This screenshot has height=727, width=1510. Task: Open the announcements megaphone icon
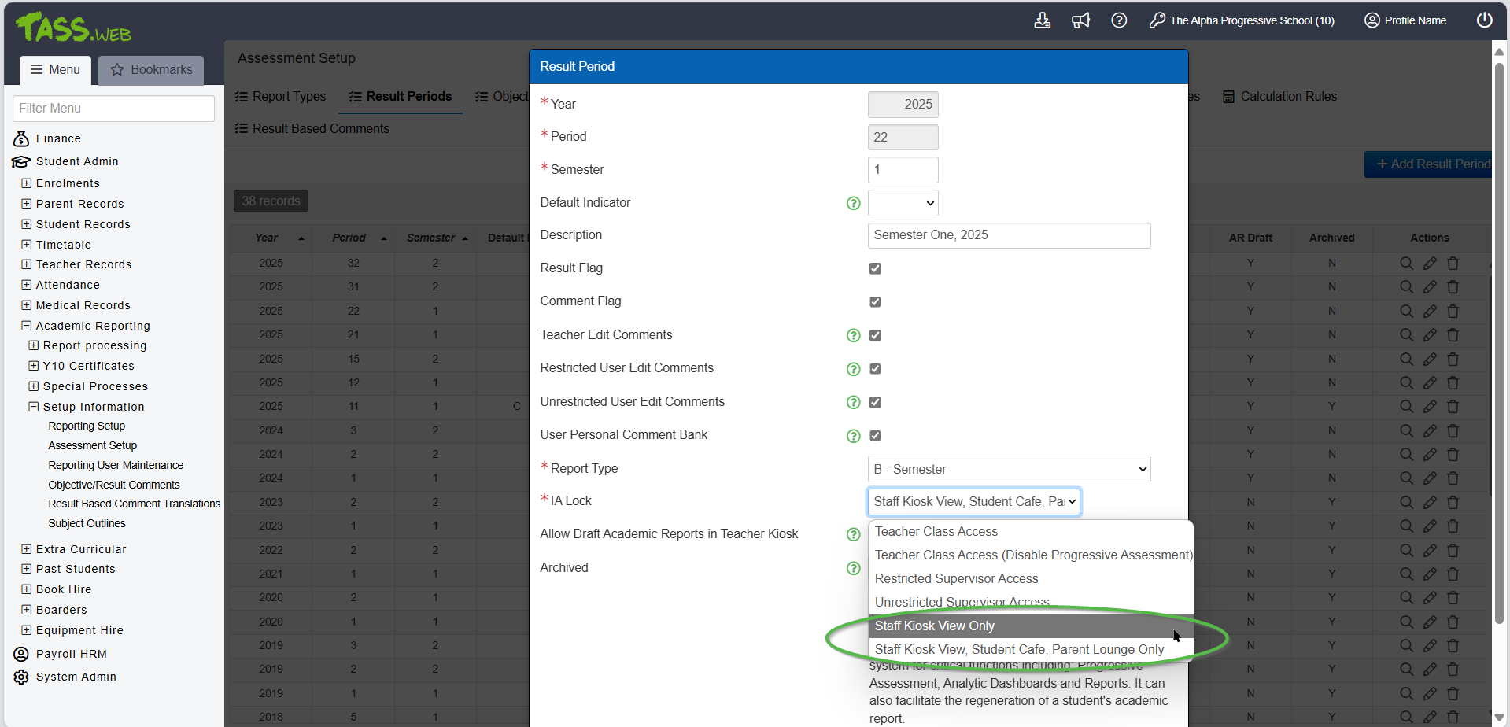click(x=1080, y=20)
